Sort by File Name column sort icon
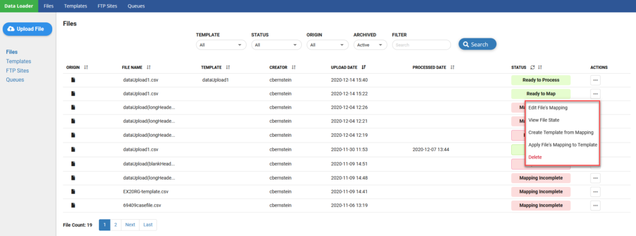636x236 pixels. click(148, 67)
